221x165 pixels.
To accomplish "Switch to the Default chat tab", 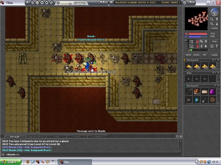I will coord(15,136).
